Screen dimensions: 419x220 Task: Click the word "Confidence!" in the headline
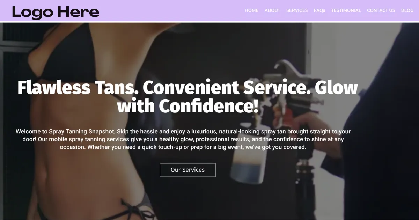209,106
